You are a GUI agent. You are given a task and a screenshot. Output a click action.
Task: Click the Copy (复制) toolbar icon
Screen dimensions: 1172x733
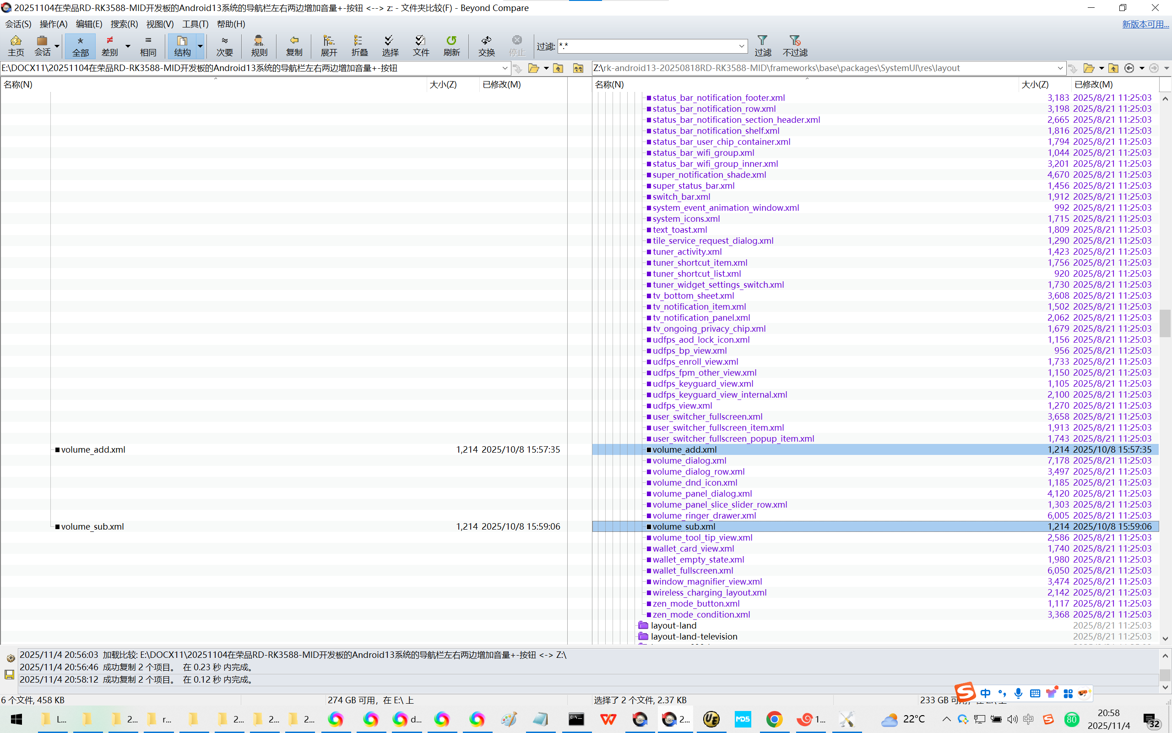click(294, 45)
